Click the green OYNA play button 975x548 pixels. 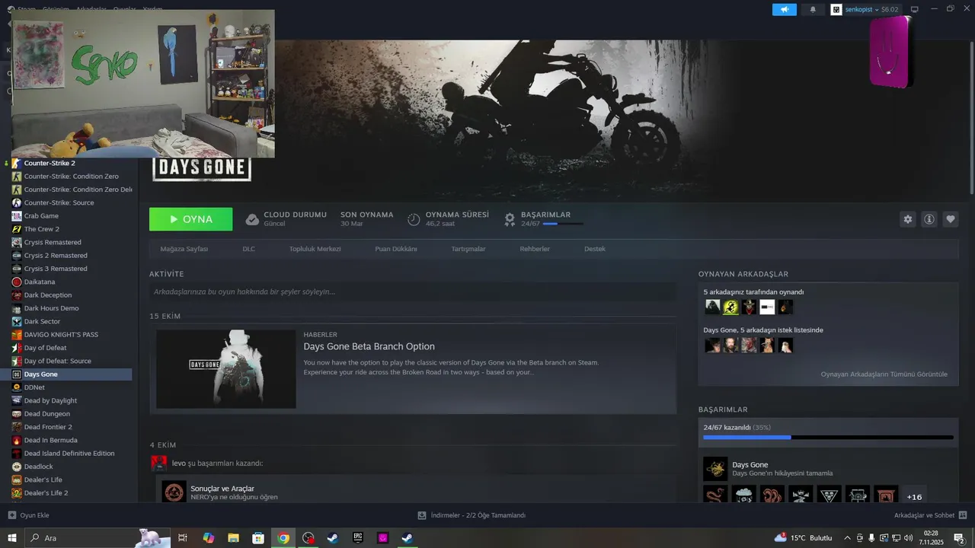point(191,219)
